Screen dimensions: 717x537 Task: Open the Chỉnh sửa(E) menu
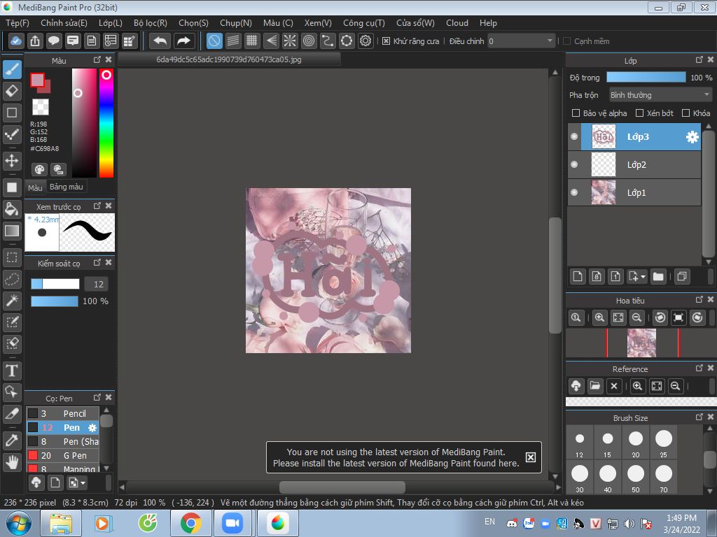64,23
